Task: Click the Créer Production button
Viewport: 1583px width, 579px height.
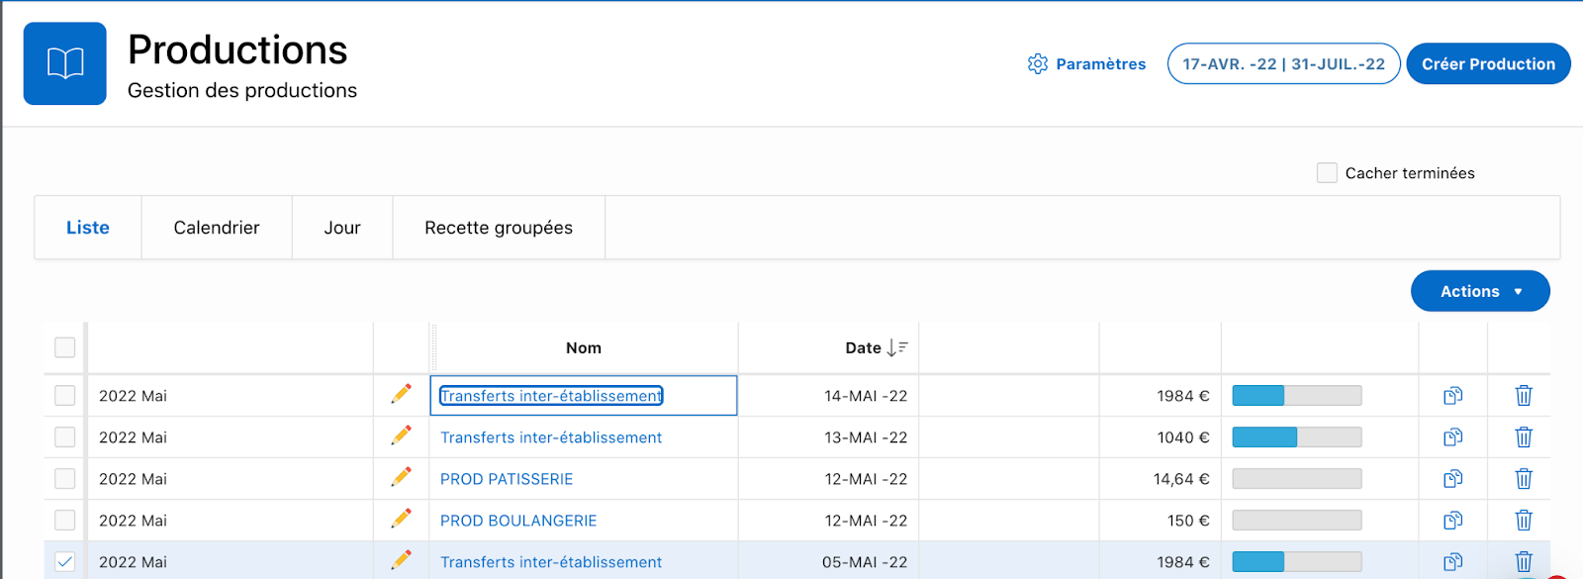Action: pyautogui.click(x=1488, y=63)
